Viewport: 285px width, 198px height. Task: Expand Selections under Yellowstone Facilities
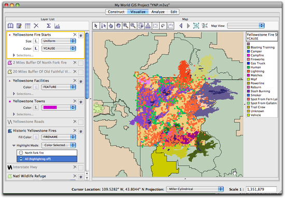click(14, 94)
